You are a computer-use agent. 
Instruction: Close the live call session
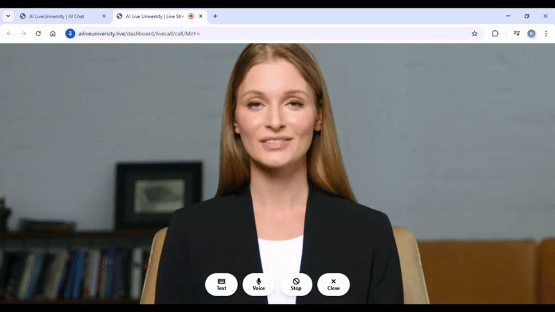pos(334,284)
